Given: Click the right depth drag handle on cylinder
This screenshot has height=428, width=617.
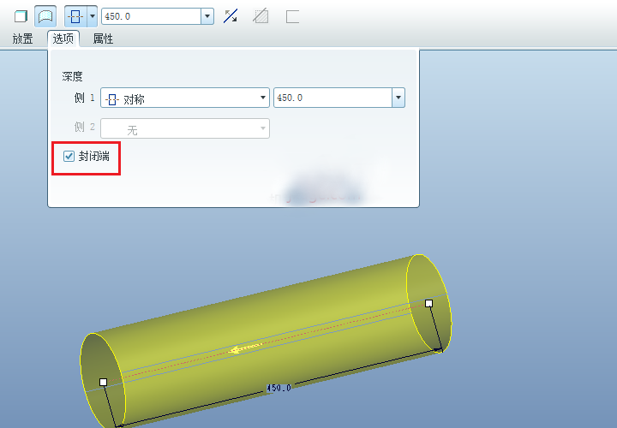Looking at the screenshot, I should [x=429, y=303].
